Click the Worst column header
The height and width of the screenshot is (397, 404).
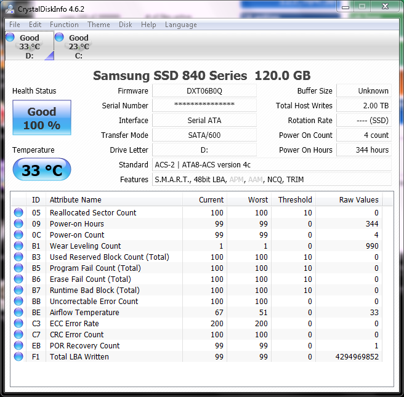[x=249, y=200]
